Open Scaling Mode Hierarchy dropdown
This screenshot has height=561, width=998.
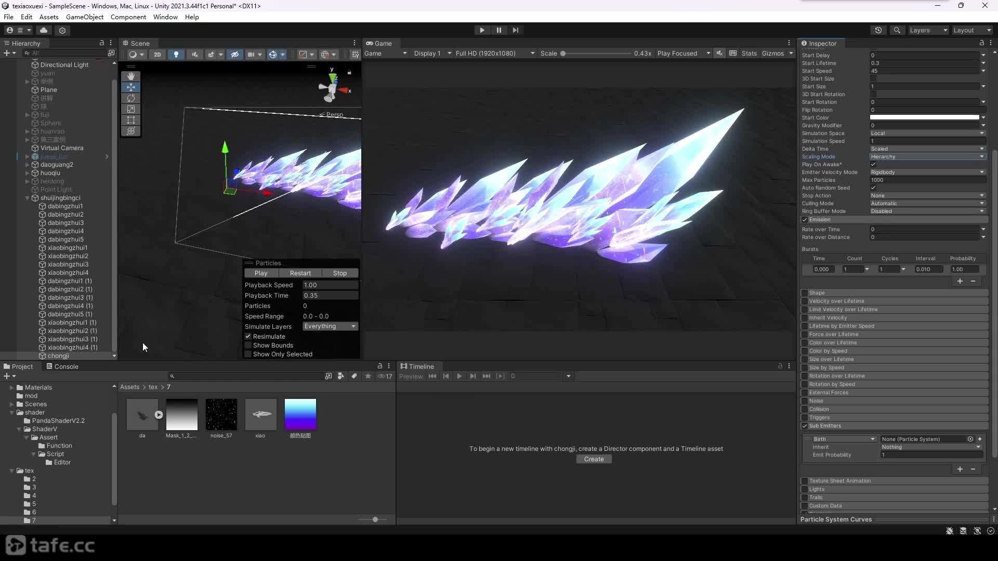(927, 157)
